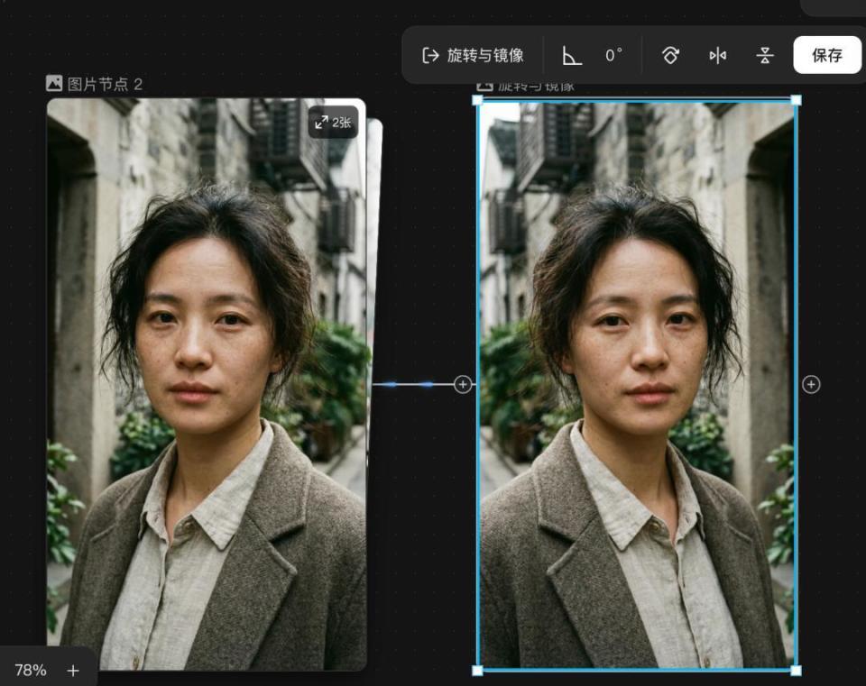Click the horizontal mirror icon
866x686 pixels.
tap(718, 55)
